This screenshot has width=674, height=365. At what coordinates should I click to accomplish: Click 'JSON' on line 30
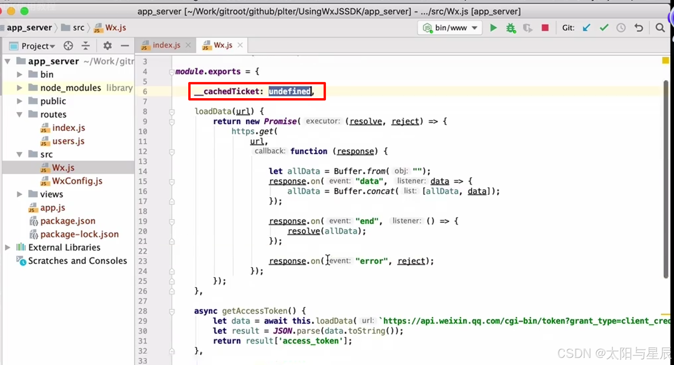click(x=283, y=331)
